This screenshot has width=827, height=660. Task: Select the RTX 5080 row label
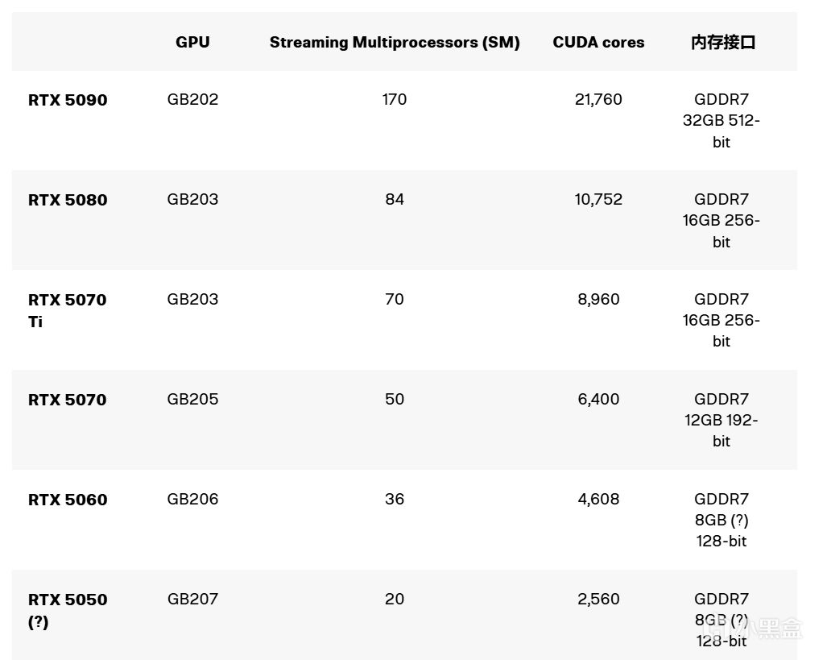click(68, 200)
